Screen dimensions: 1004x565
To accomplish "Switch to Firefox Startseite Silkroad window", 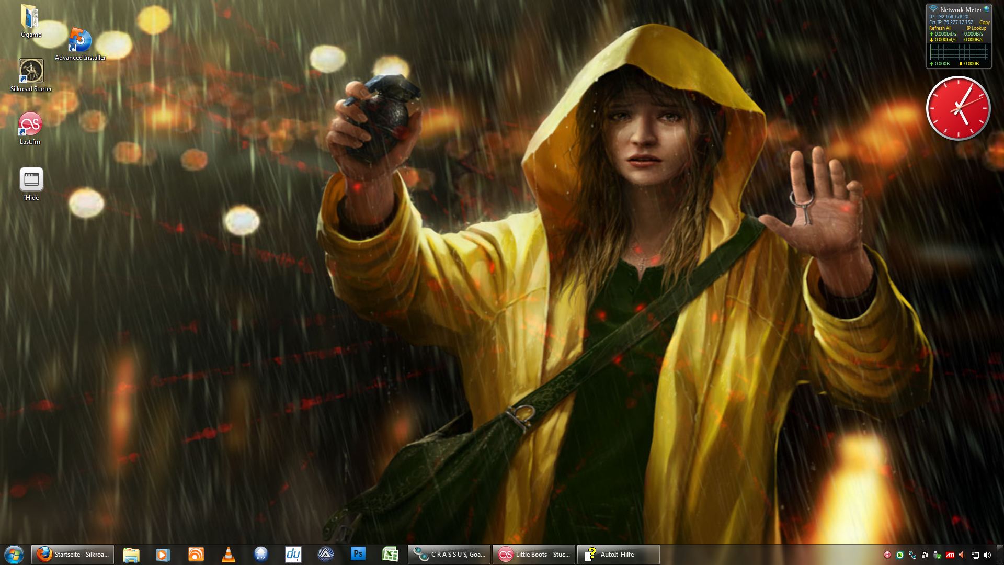I will [x=73, y=555].
